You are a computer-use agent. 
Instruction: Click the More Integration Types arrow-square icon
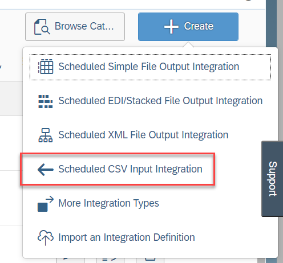[x=46, y=204]
